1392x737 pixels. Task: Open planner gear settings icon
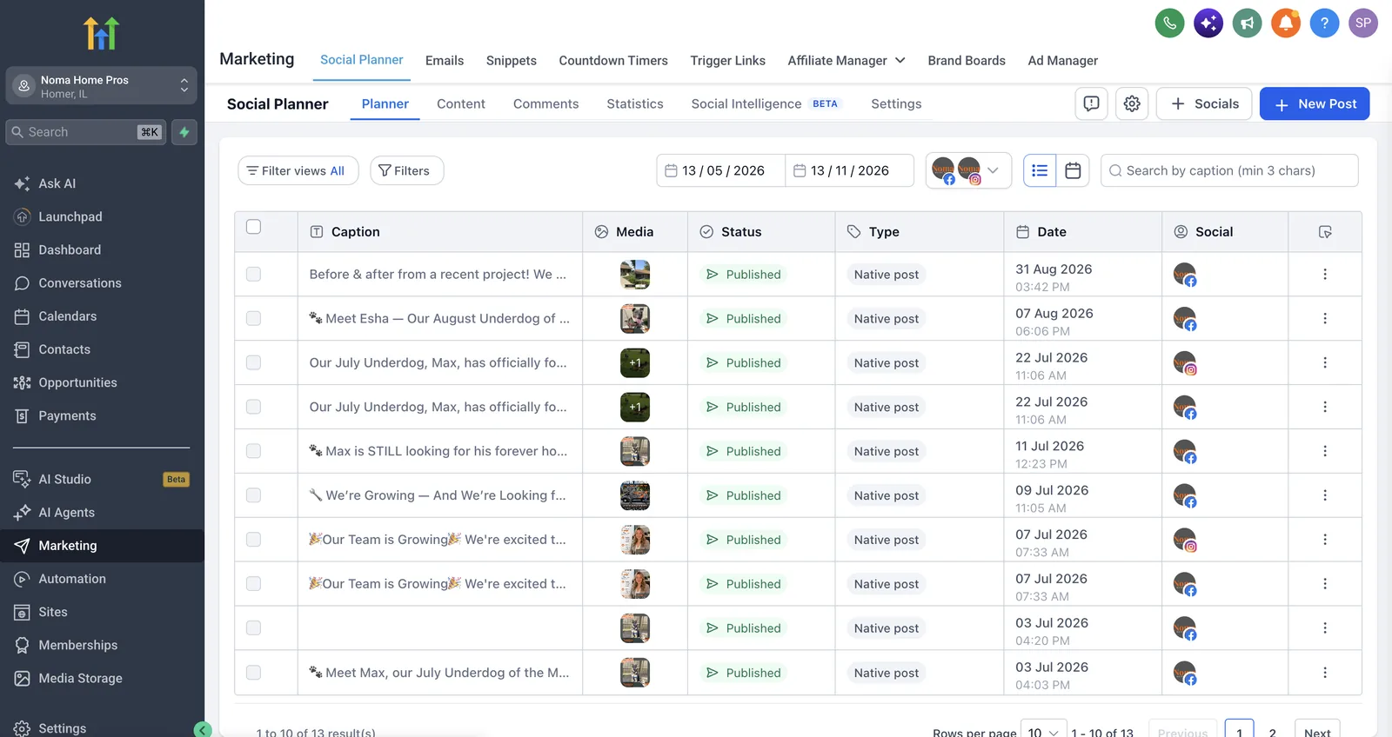point(1132,103)
